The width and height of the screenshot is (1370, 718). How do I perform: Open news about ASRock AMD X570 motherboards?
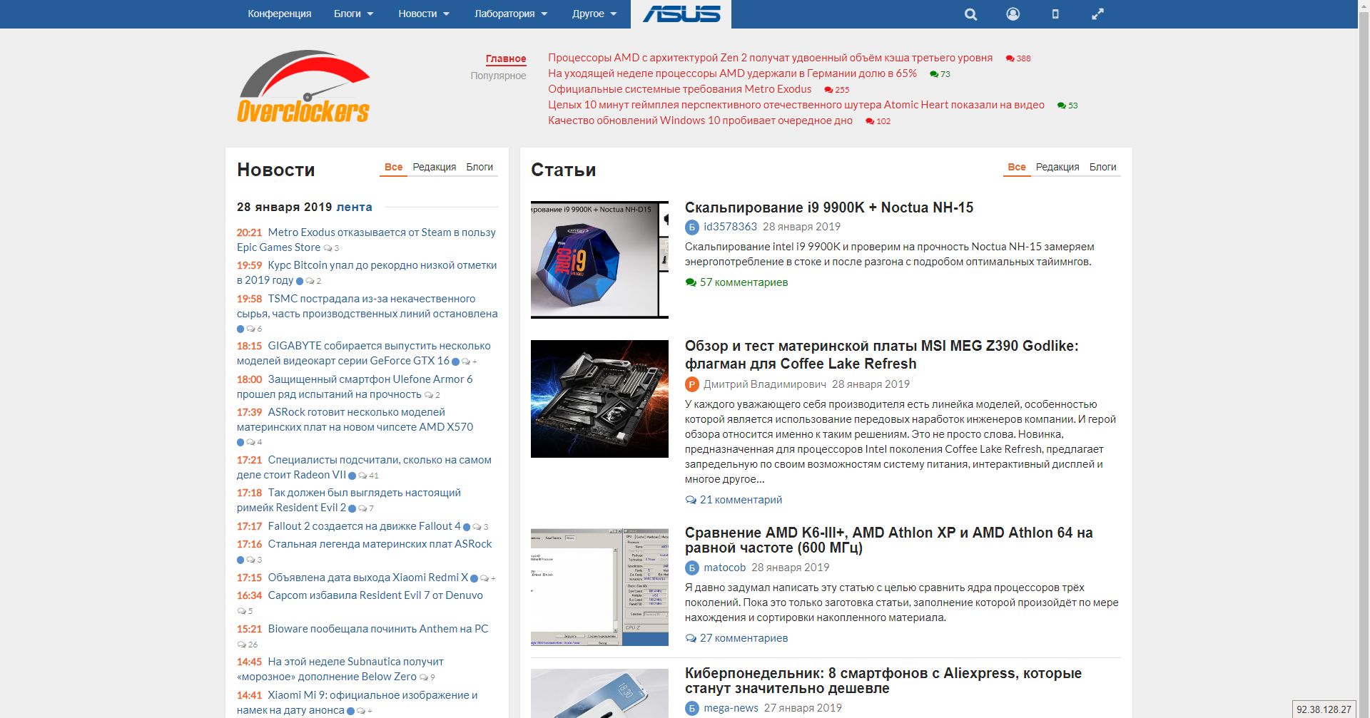coord(355,420)
